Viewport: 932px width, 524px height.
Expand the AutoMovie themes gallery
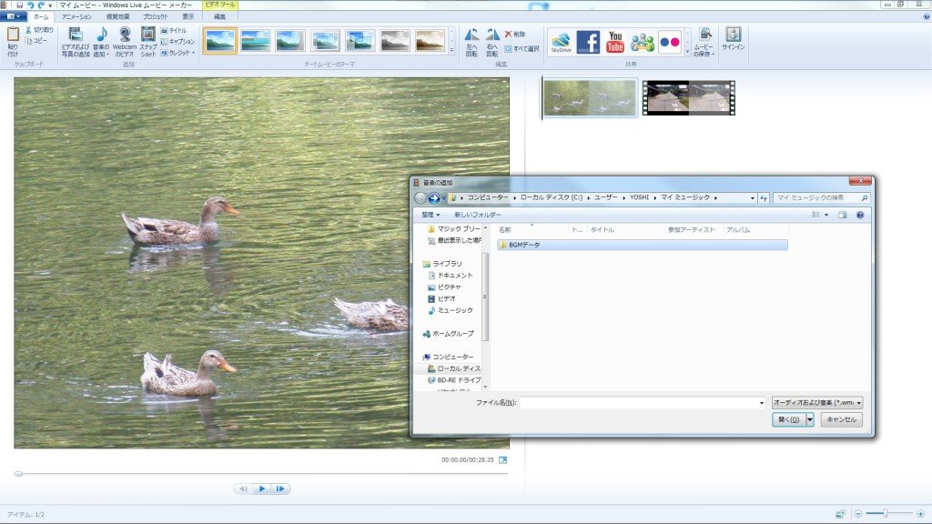451,51
